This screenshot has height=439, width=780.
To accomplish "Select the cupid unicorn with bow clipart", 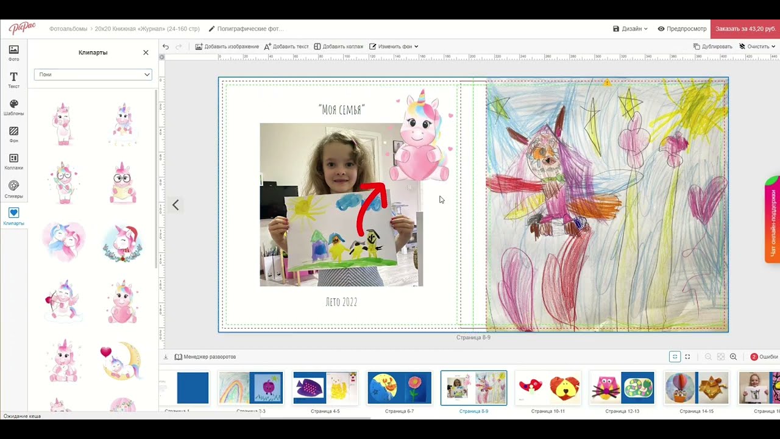I will point(63,301).
